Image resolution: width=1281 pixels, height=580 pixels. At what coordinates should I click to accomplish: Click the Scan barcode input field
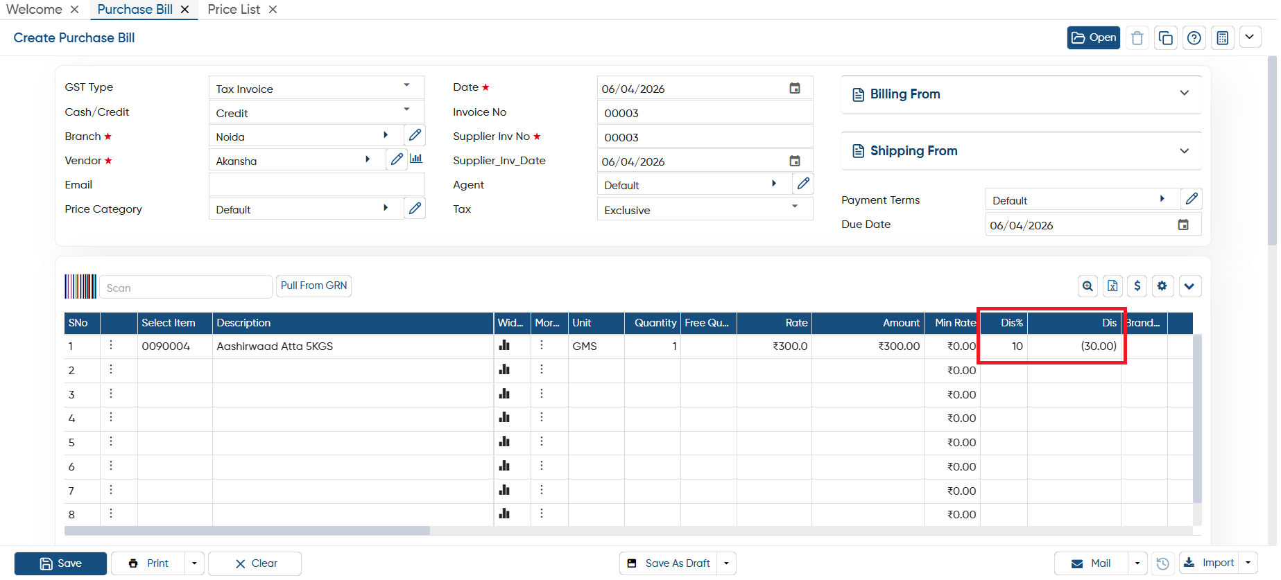tap(186, 287)
